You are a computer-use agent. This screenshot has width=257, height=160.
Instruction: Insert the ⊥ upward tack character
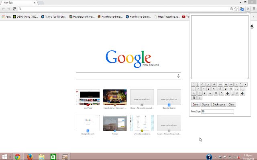[x=214, y=84]
